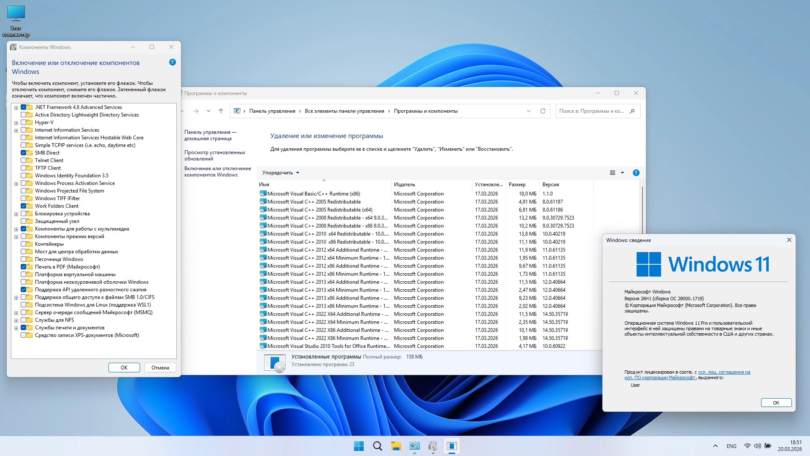
Task: Click the Отмена button in components dialog
Action: [160, 368]
